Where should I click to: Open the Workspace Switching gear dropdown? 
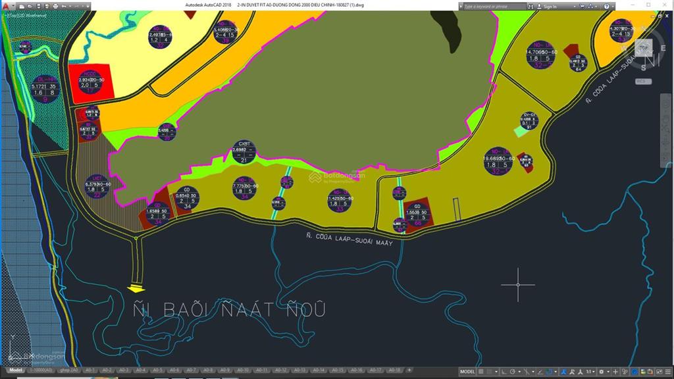click(x=603, y=372)
